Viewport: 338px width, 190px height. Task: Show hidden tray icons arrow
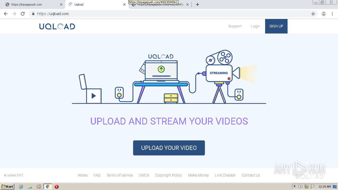[x=295, y=187]
